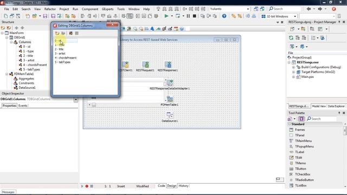347x195 pixels.
Task: Click the back navigation arrow in toolbar
Action: click(x=309, y=9)
